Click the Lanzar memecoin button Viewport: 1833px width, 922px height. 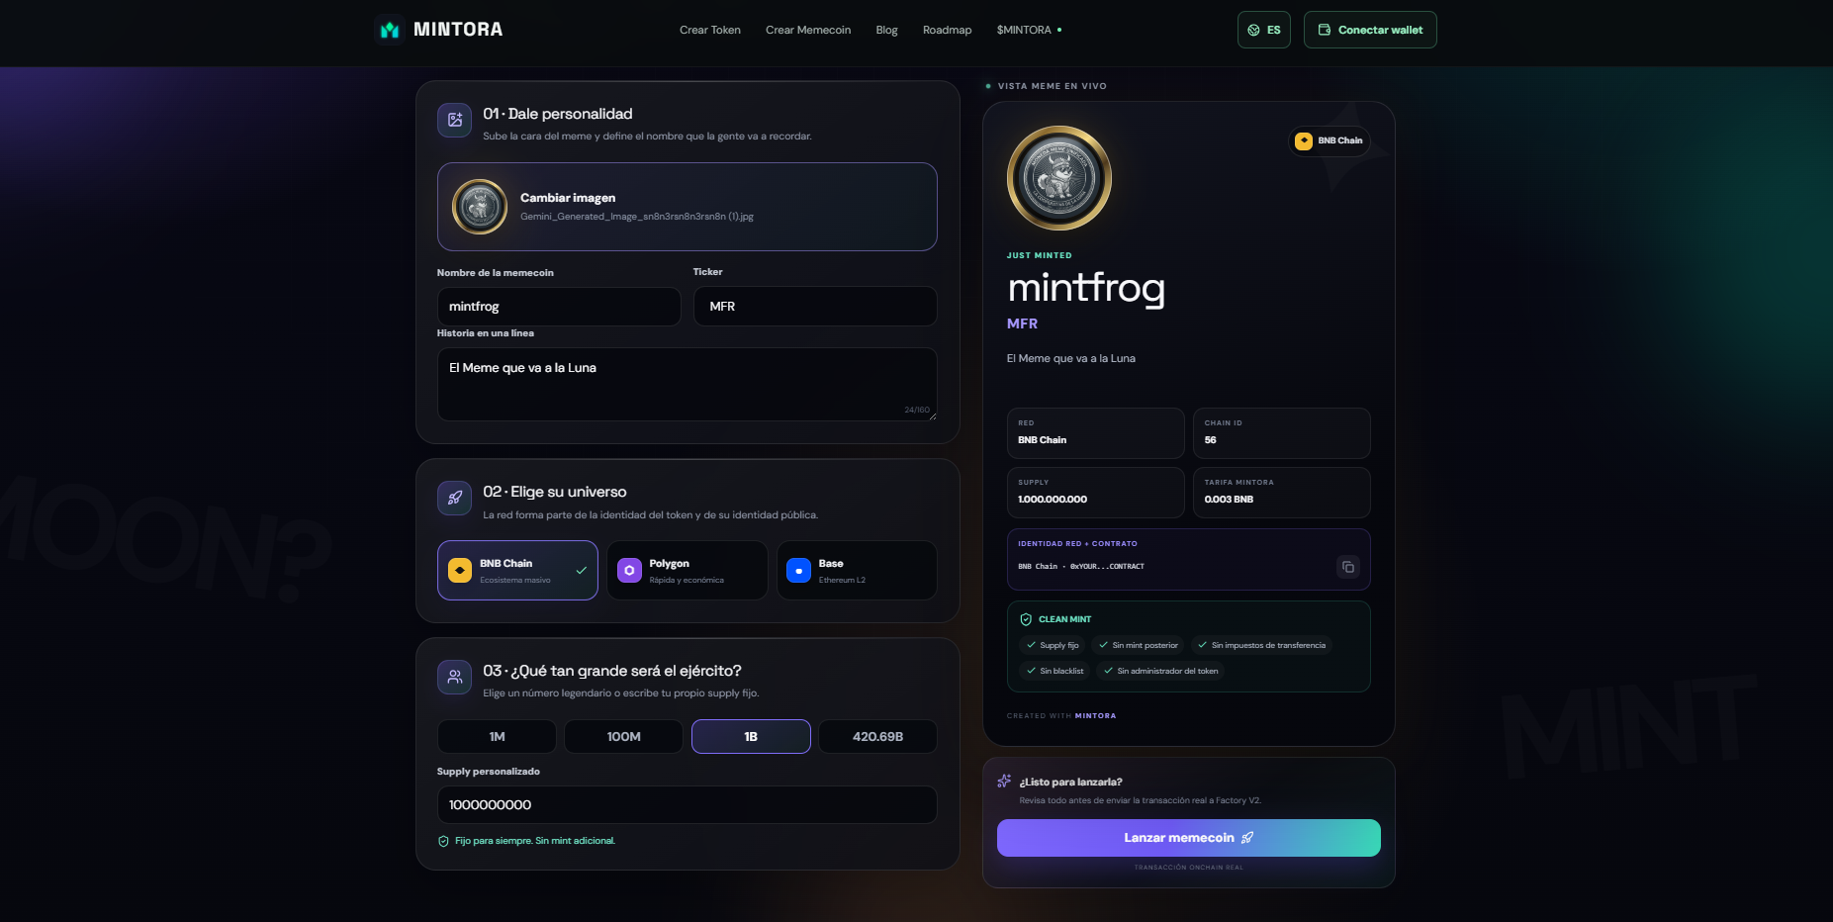tap(1189, 838)
